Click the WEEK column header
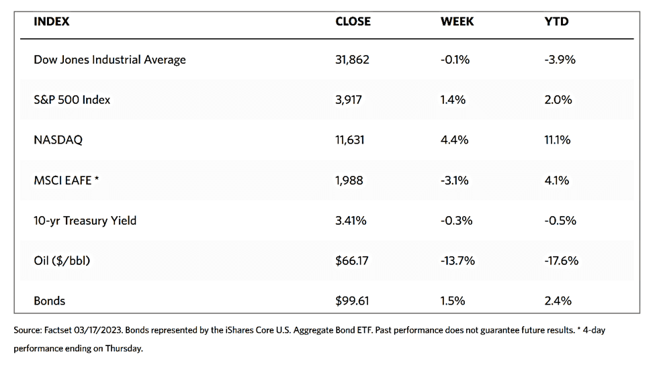 pyautogui.click(x=457, y=21)
